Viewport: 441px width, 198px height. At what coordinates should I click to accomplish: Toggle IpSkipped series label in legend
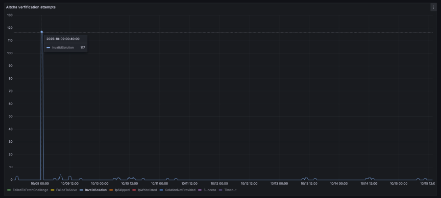pos(122,190)
